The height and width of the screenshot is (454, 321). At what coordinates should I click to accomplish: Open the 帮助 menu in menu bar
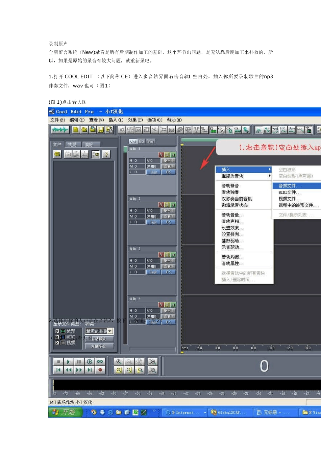[x=174, y=120]
